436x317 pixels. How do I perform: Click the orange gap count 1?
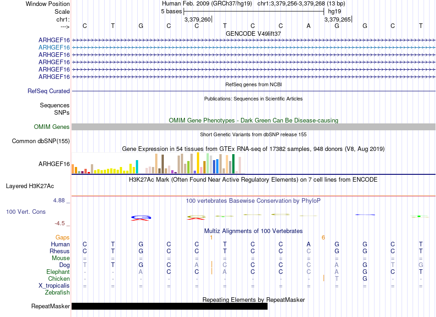211,237
